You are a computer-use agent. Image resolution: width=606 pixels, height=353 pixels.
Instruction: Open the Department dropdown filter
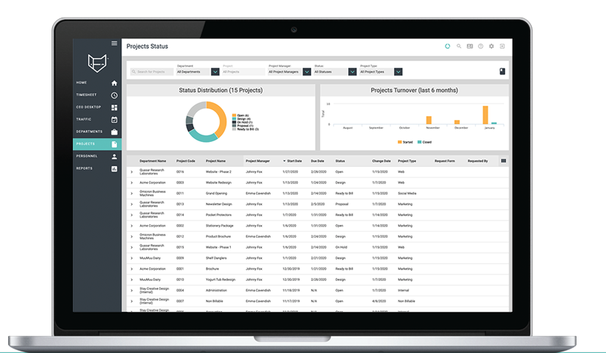tap(215, 72)
